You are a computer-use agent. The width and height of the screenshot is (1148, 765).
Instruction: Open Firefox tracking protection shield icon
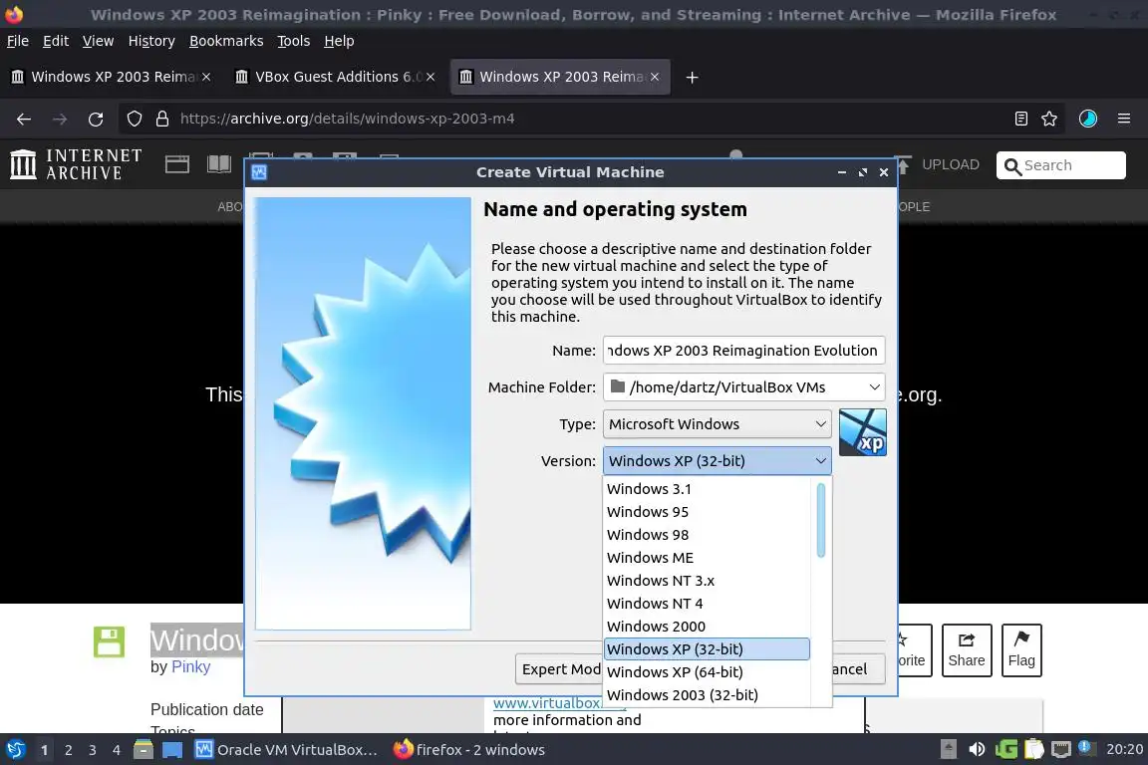coord(134,119)
